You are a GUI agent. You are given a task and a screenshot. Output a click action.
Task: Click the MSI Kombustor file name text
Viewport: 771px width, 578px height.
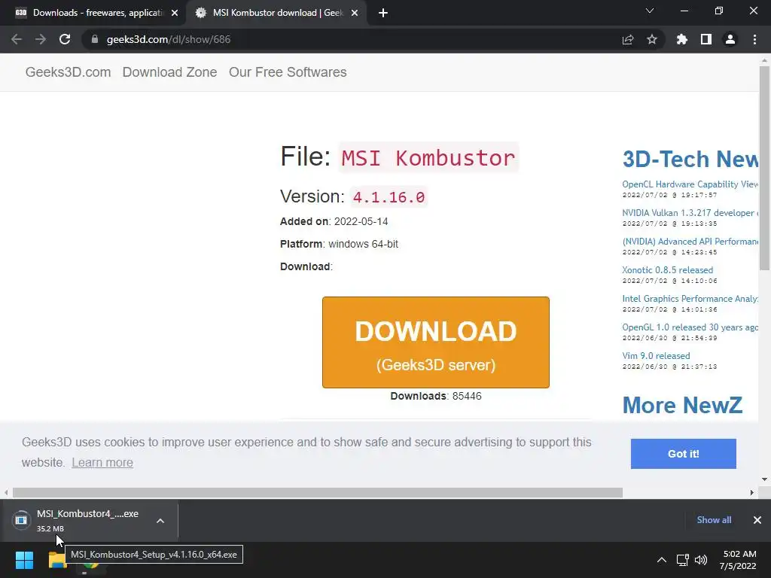tap(428, 158)
